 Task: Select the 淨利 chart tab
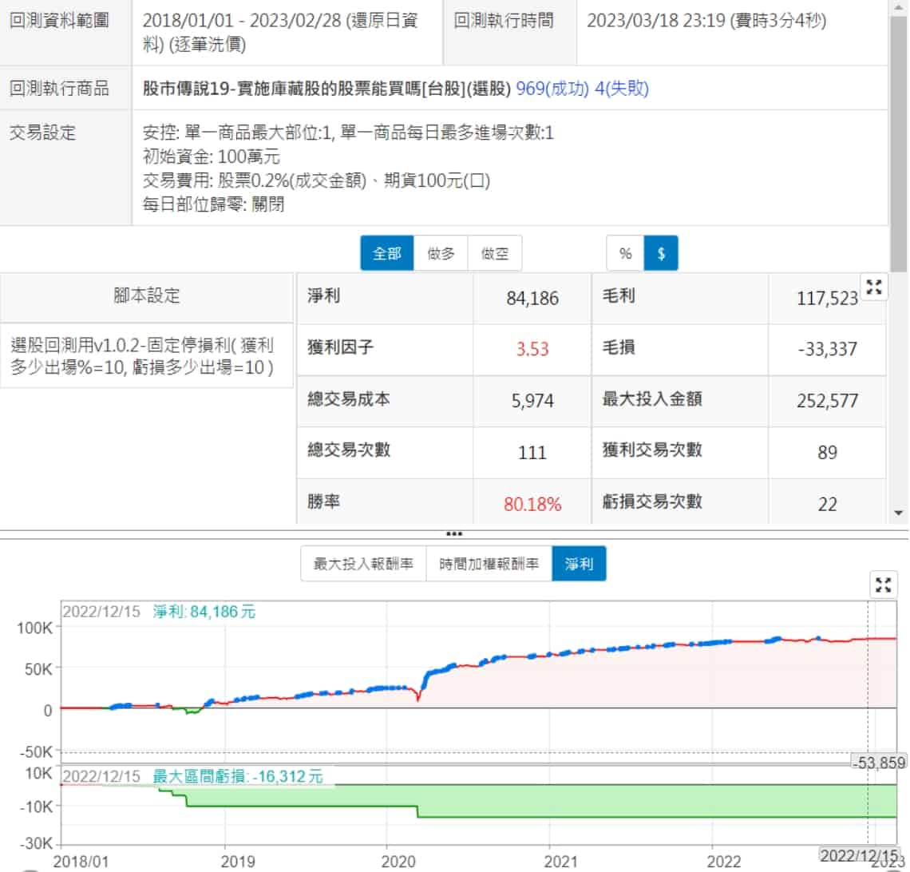click(x=579, y=564)
